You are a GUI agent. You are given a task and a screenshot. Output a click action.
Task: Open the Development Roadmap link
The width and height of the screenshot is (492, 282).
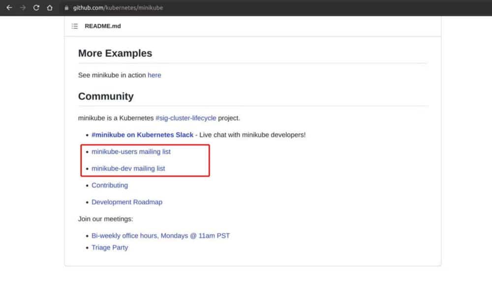(x=127, y=202)
